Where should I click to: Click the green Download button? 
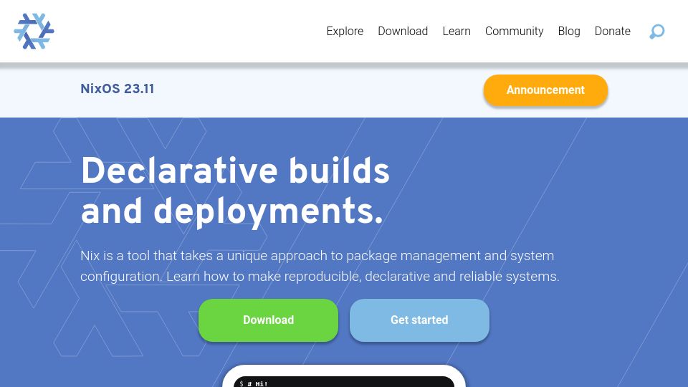click(x=268, y=320)
